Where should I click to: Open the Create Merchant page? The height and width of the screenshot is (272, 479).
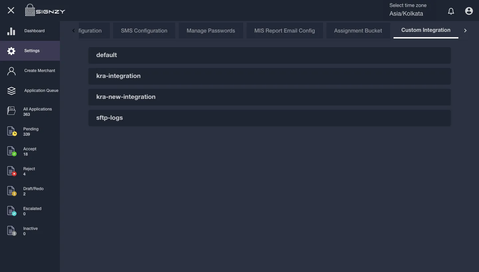click(40, 71)
